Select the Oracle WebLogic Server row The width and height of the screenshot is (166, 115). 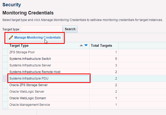click(x=27, y=92)
